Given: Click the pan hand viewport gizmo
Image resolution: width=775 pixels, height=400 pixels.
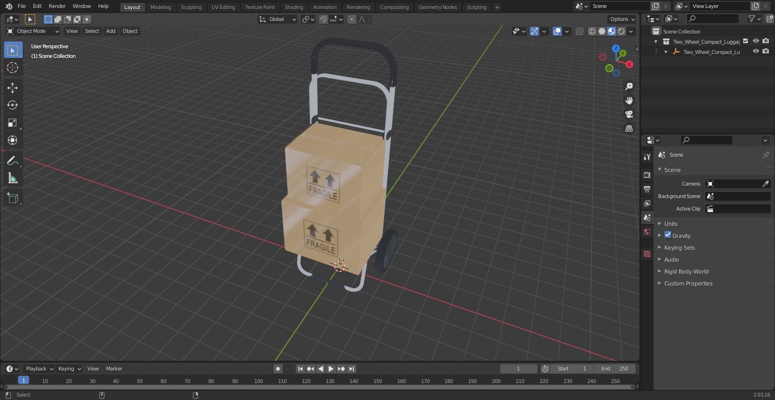Looking at the screenshot, I should click(x=629, y=100).
